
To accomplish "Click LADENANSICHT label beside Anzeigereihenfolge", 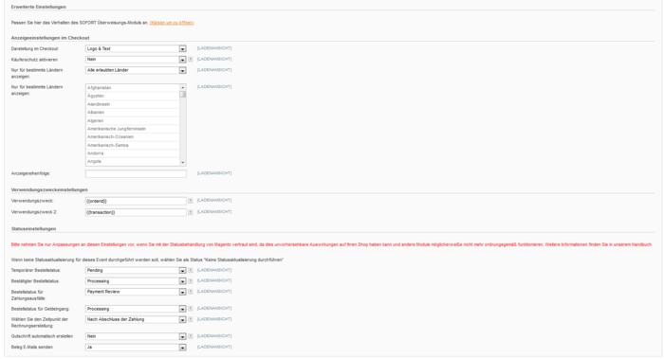I will pyautogui.click(x=214, y=173).
